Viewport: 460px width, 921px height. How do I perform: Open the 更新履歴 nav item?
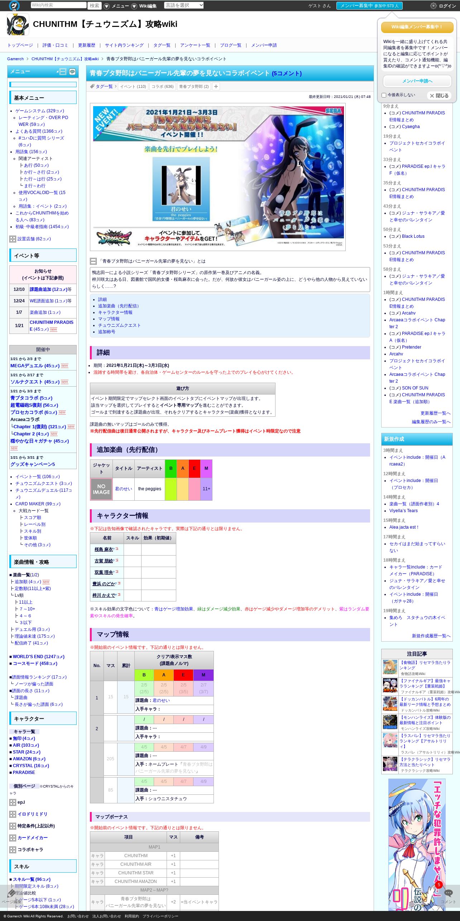click(x=87, y=45)
